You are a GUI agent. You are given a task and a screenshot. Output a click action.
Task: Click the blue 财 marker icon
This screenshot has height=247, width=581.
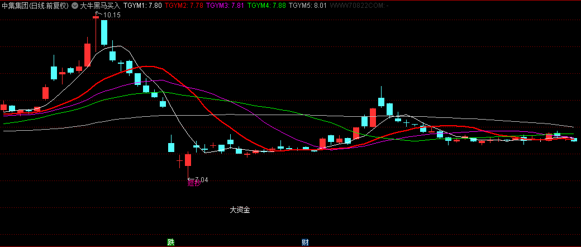(x=306, y=243)
